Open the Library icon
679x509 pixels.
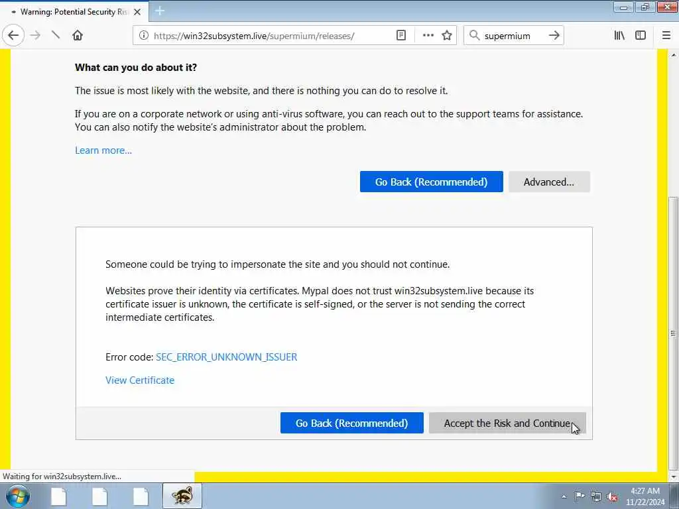619,36
